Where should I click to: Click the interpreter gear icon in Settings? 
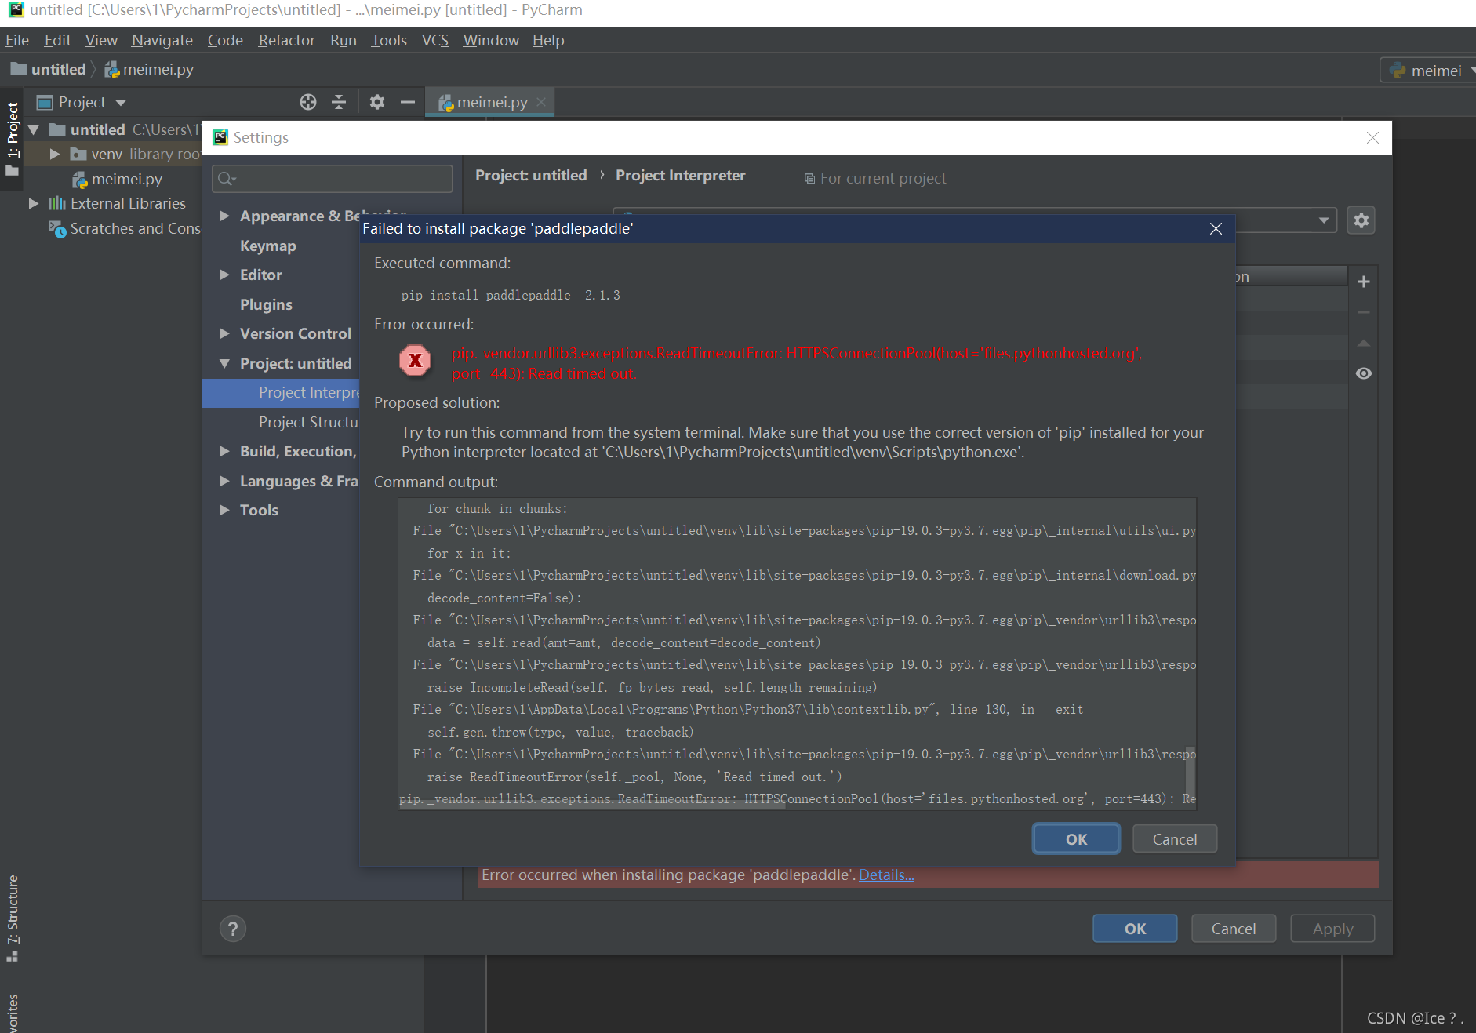click(1361, 220)
